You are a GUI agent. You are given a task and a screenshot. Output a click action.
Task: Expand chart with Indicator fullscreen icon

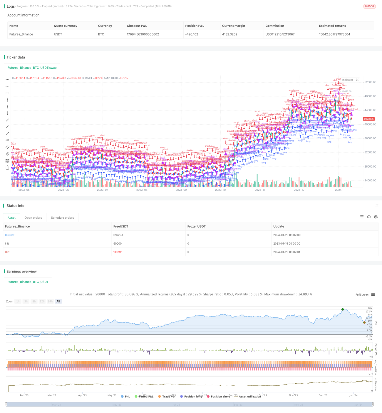coord(357,80)
